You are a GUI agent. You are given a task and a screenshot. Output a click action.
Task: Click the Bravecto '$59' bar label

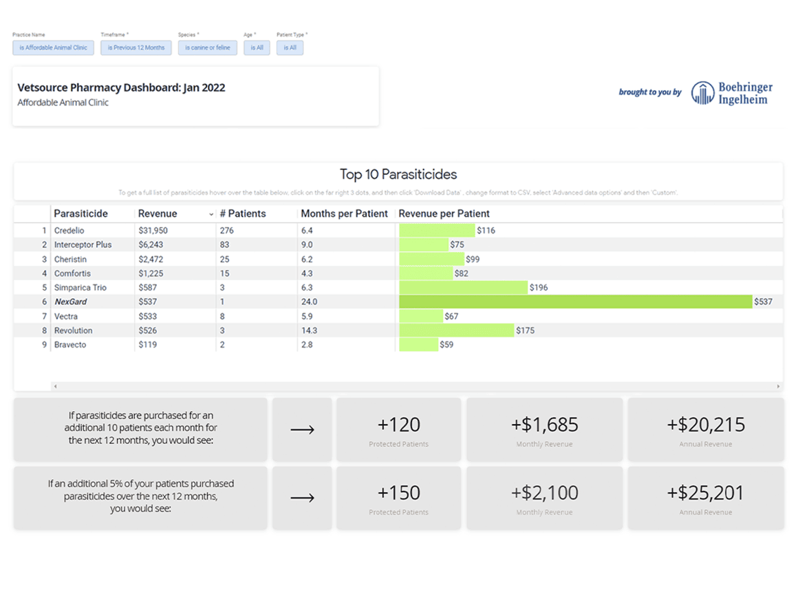(446, 345)
